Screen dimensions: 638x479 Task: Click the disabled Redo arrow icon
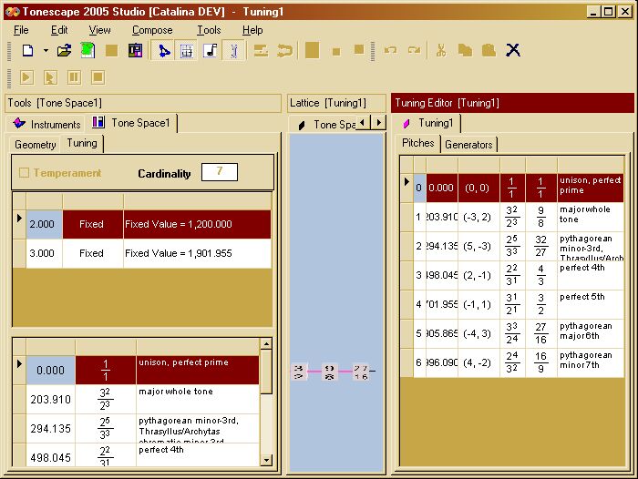(414, 50)
